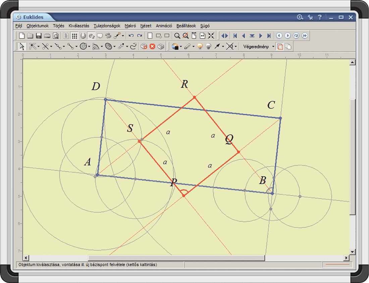Open the Animáció menu

164,26
